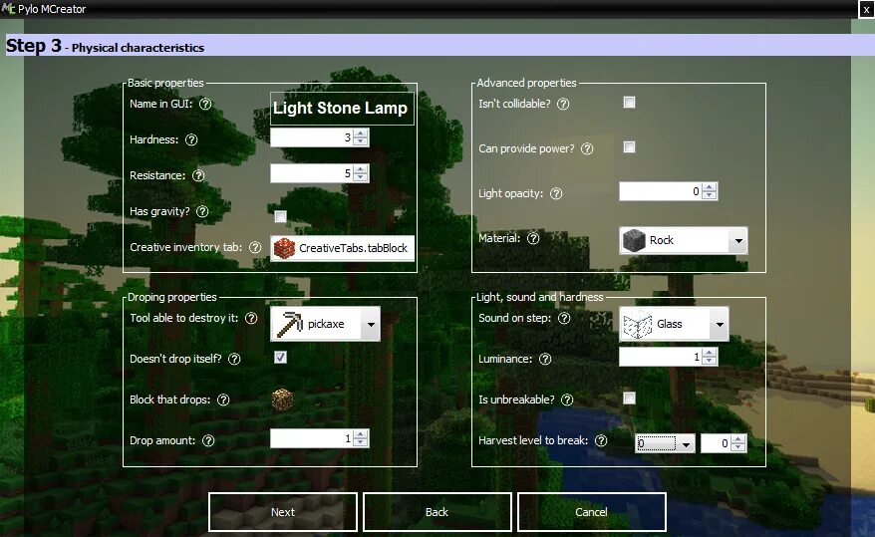The width and height of the screenshot is (875, 537).
Task: Open the CreativeTabs.tabBlock inventory tab selector
Action: click(x=343, y=248)
